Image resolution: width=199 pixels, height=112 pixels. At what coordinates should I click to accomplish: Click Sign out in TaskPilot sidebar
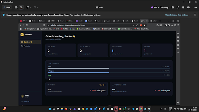click(x=25, y=101)
